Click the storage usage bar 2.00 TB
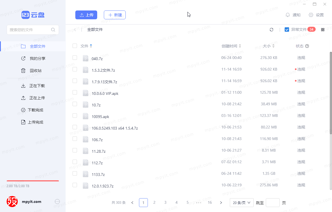The image size is (332, 212). click(33, 181)
